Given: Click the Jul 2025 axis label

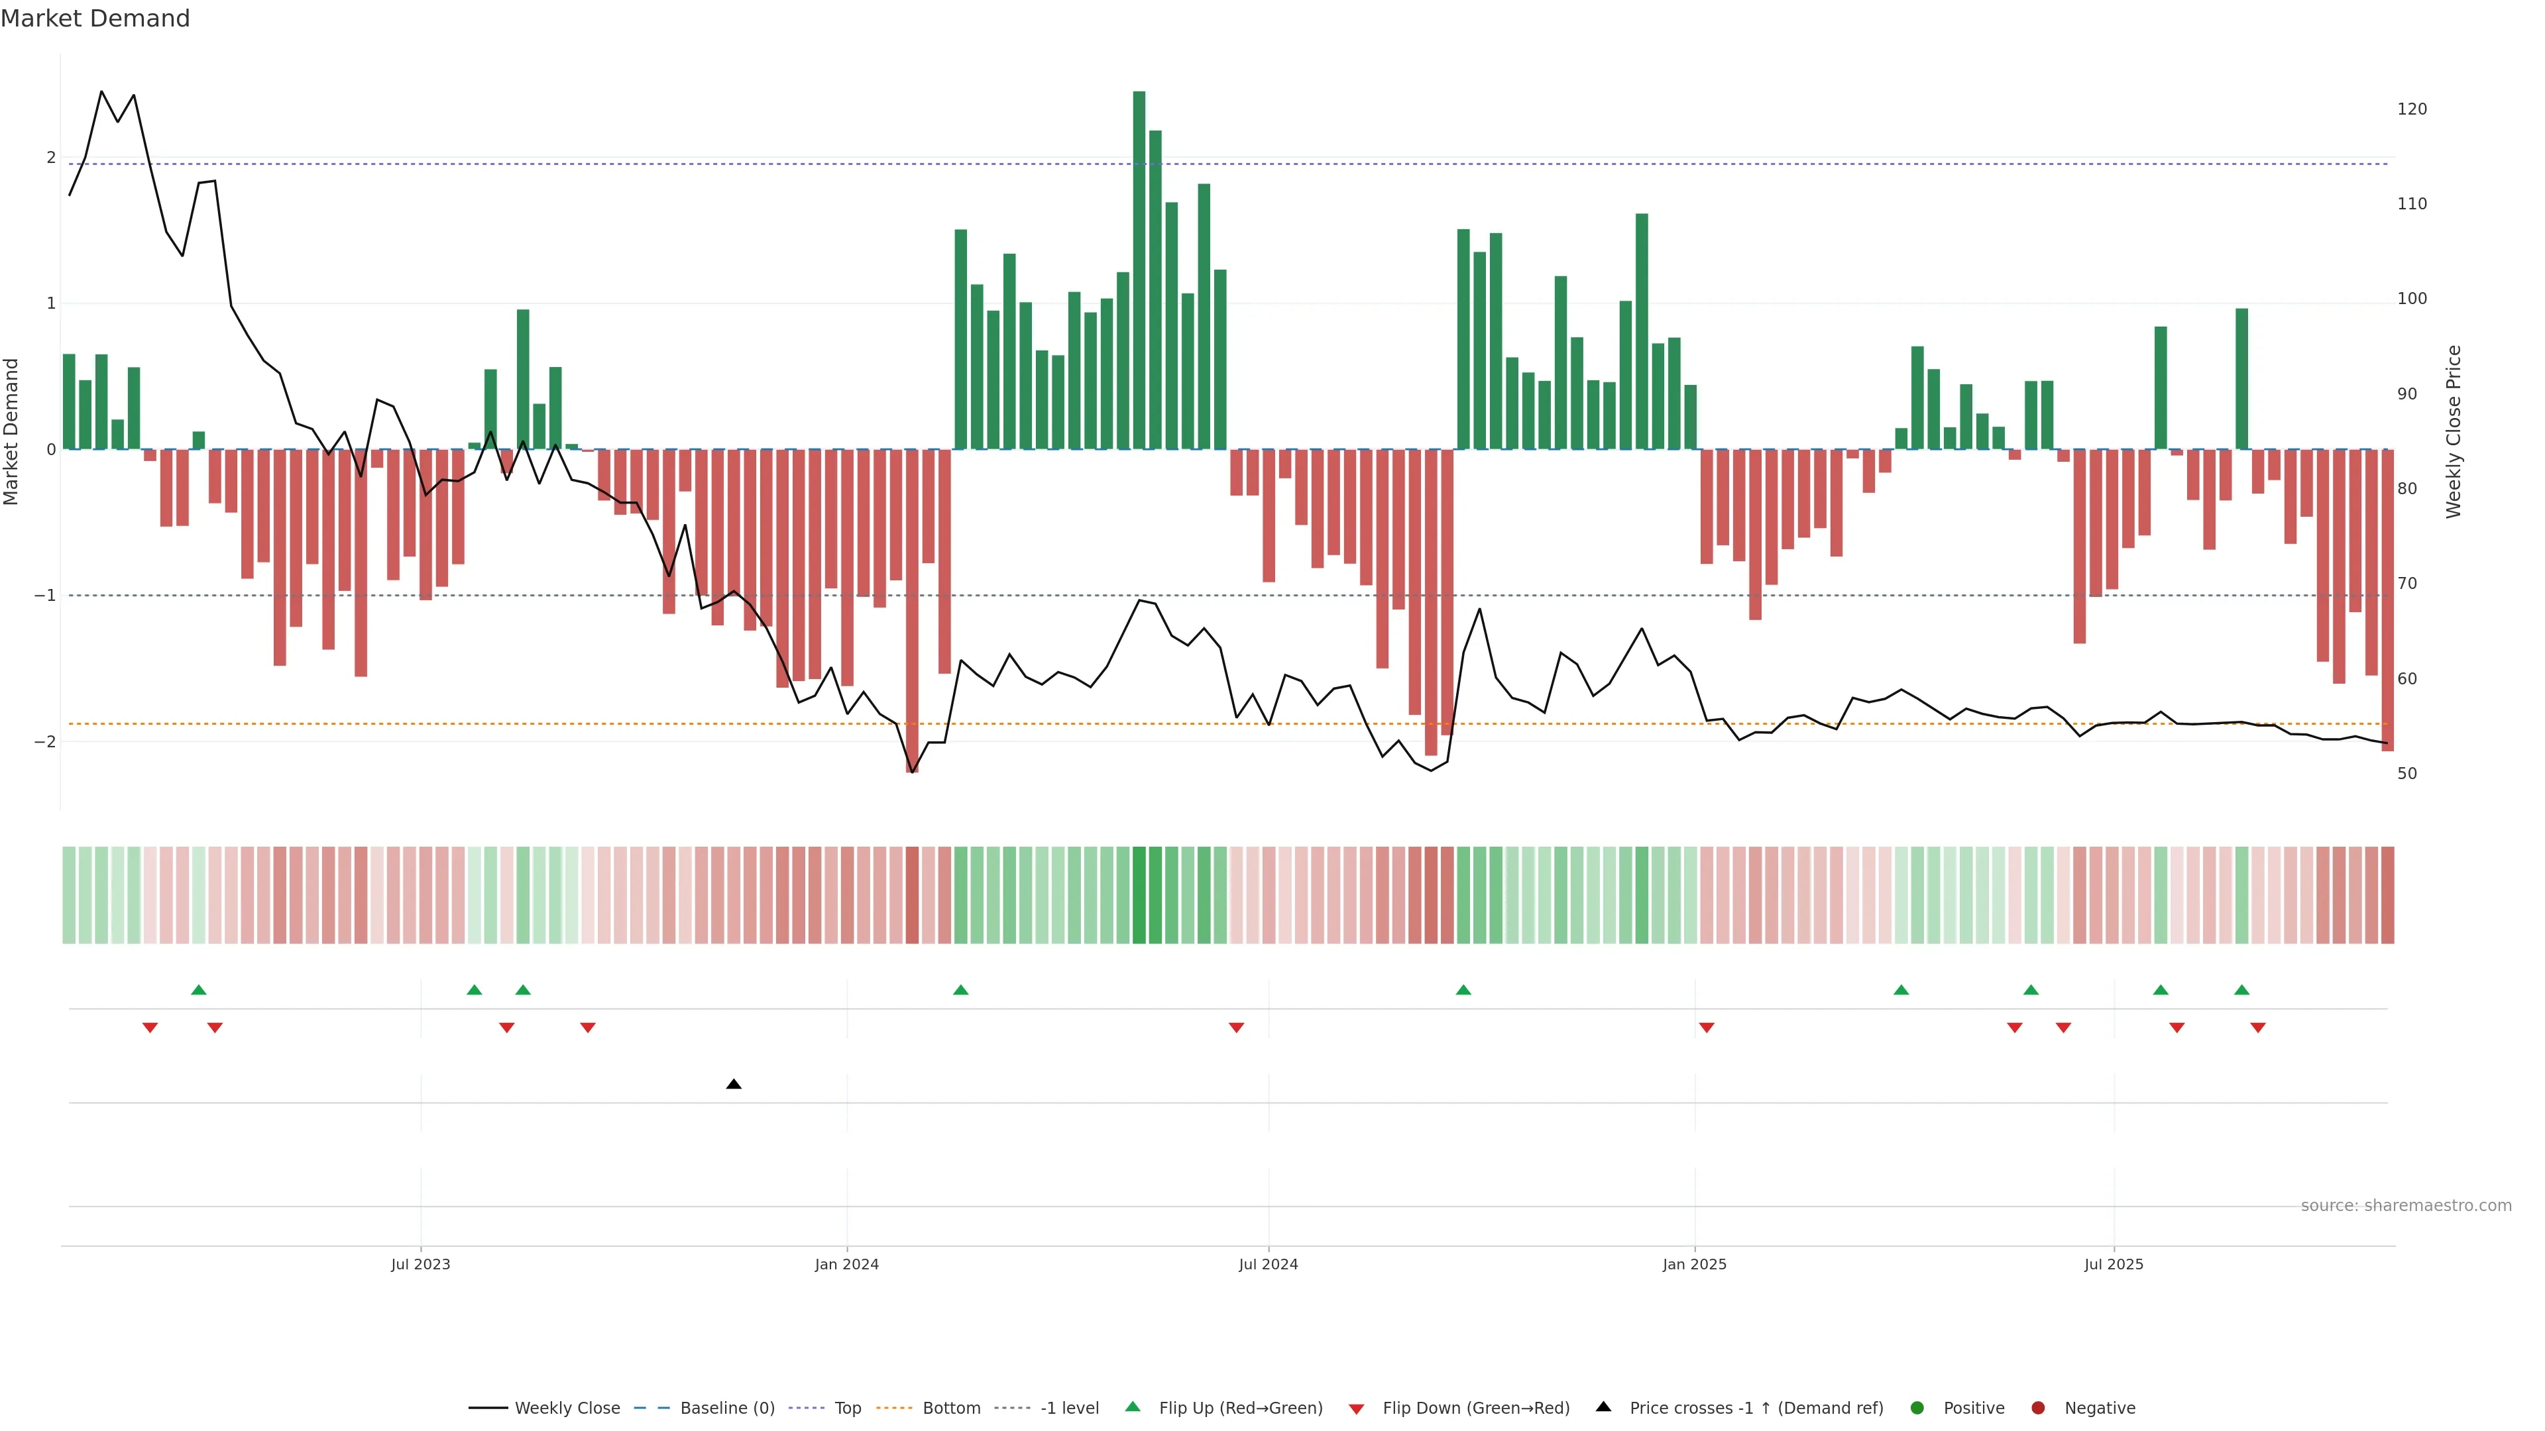Looking at the screenshot, I should pyautogui.click(x=2114, y=1264).
